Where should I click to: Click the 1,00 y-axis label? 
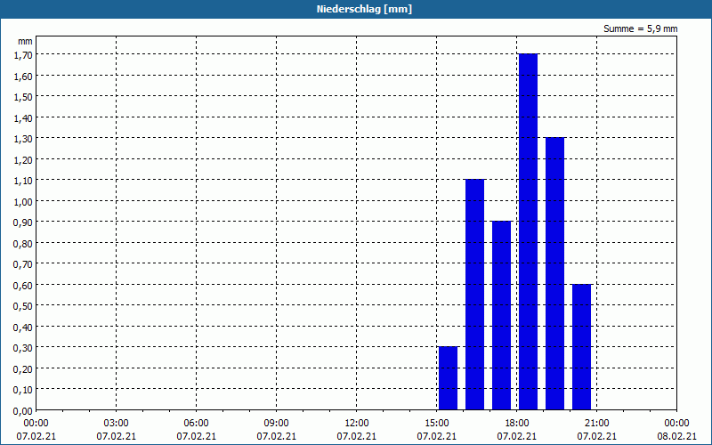23,202
